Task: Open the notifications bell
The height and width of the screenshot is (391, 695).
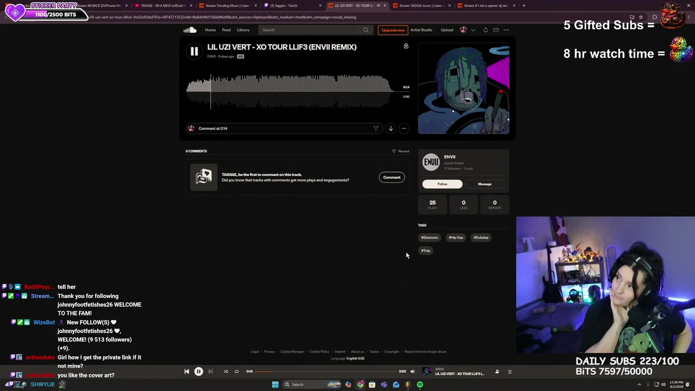Action: click(485, 30)
